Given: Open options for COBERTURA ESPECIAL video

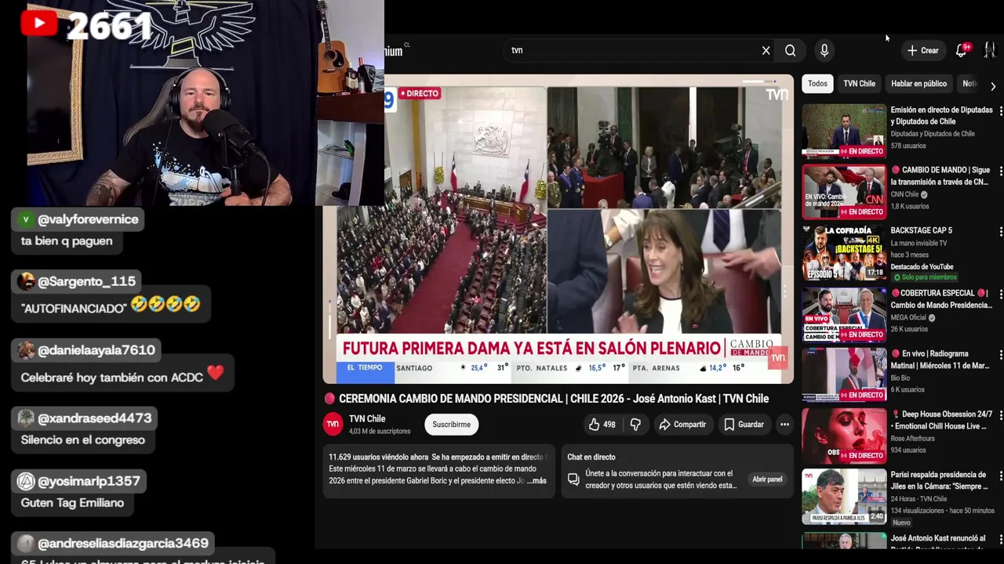Looking at the screenshot, I should pyautogui.click(x=1000, y=295).
